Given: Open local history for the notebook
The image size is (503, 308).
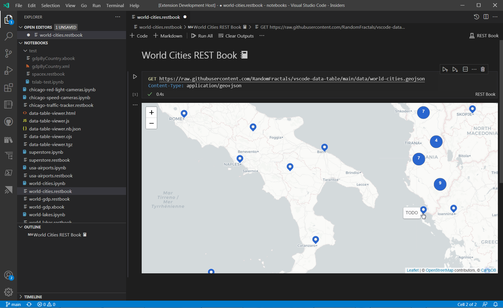Looking at the screenshot, I should click(477, 17).
